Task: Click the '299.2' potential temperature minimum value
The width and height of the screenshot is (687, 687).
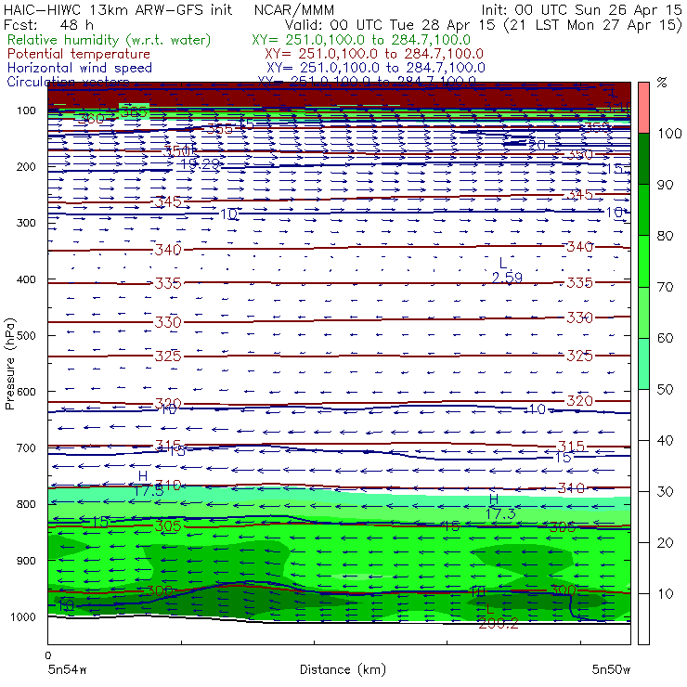Action: point(499,624)
